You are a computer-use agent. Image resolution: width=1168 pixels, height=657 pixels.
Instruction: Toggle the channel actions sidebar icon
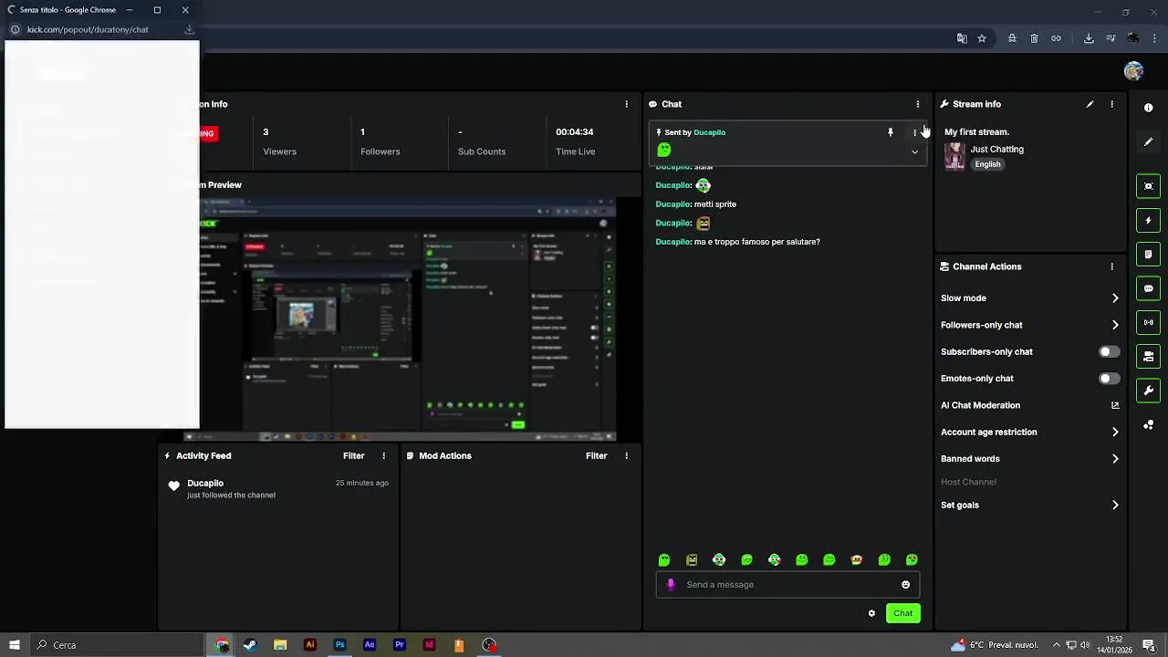click(1148, 356)
